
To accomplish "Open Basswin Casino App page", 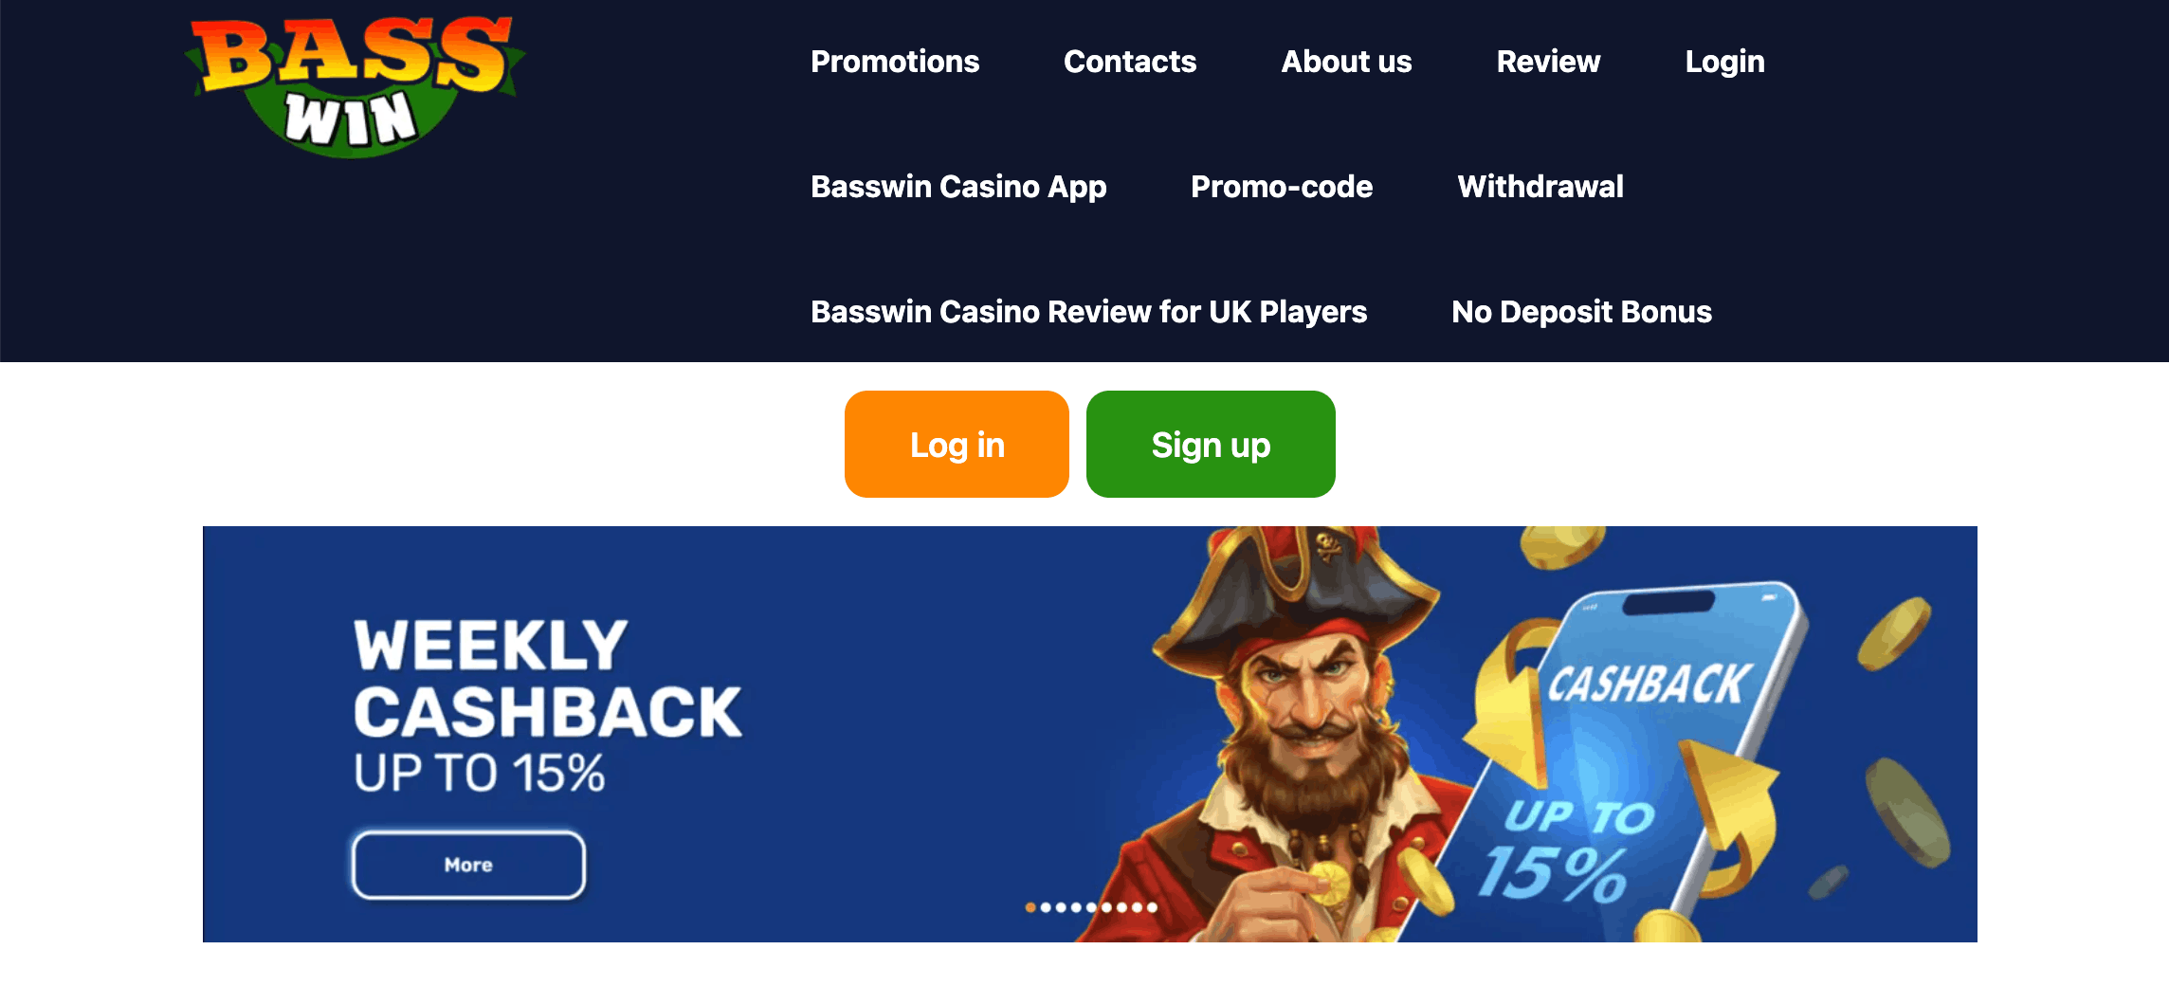I will pyautogui.click(x=958, y=187).
